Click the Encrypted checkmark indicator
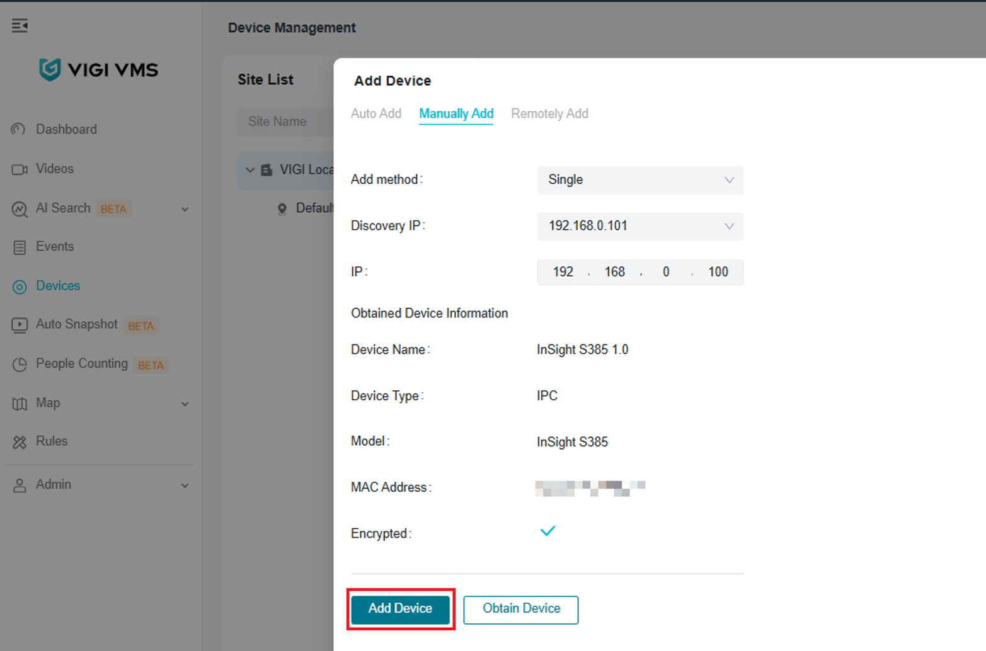 tap(547, 531)
